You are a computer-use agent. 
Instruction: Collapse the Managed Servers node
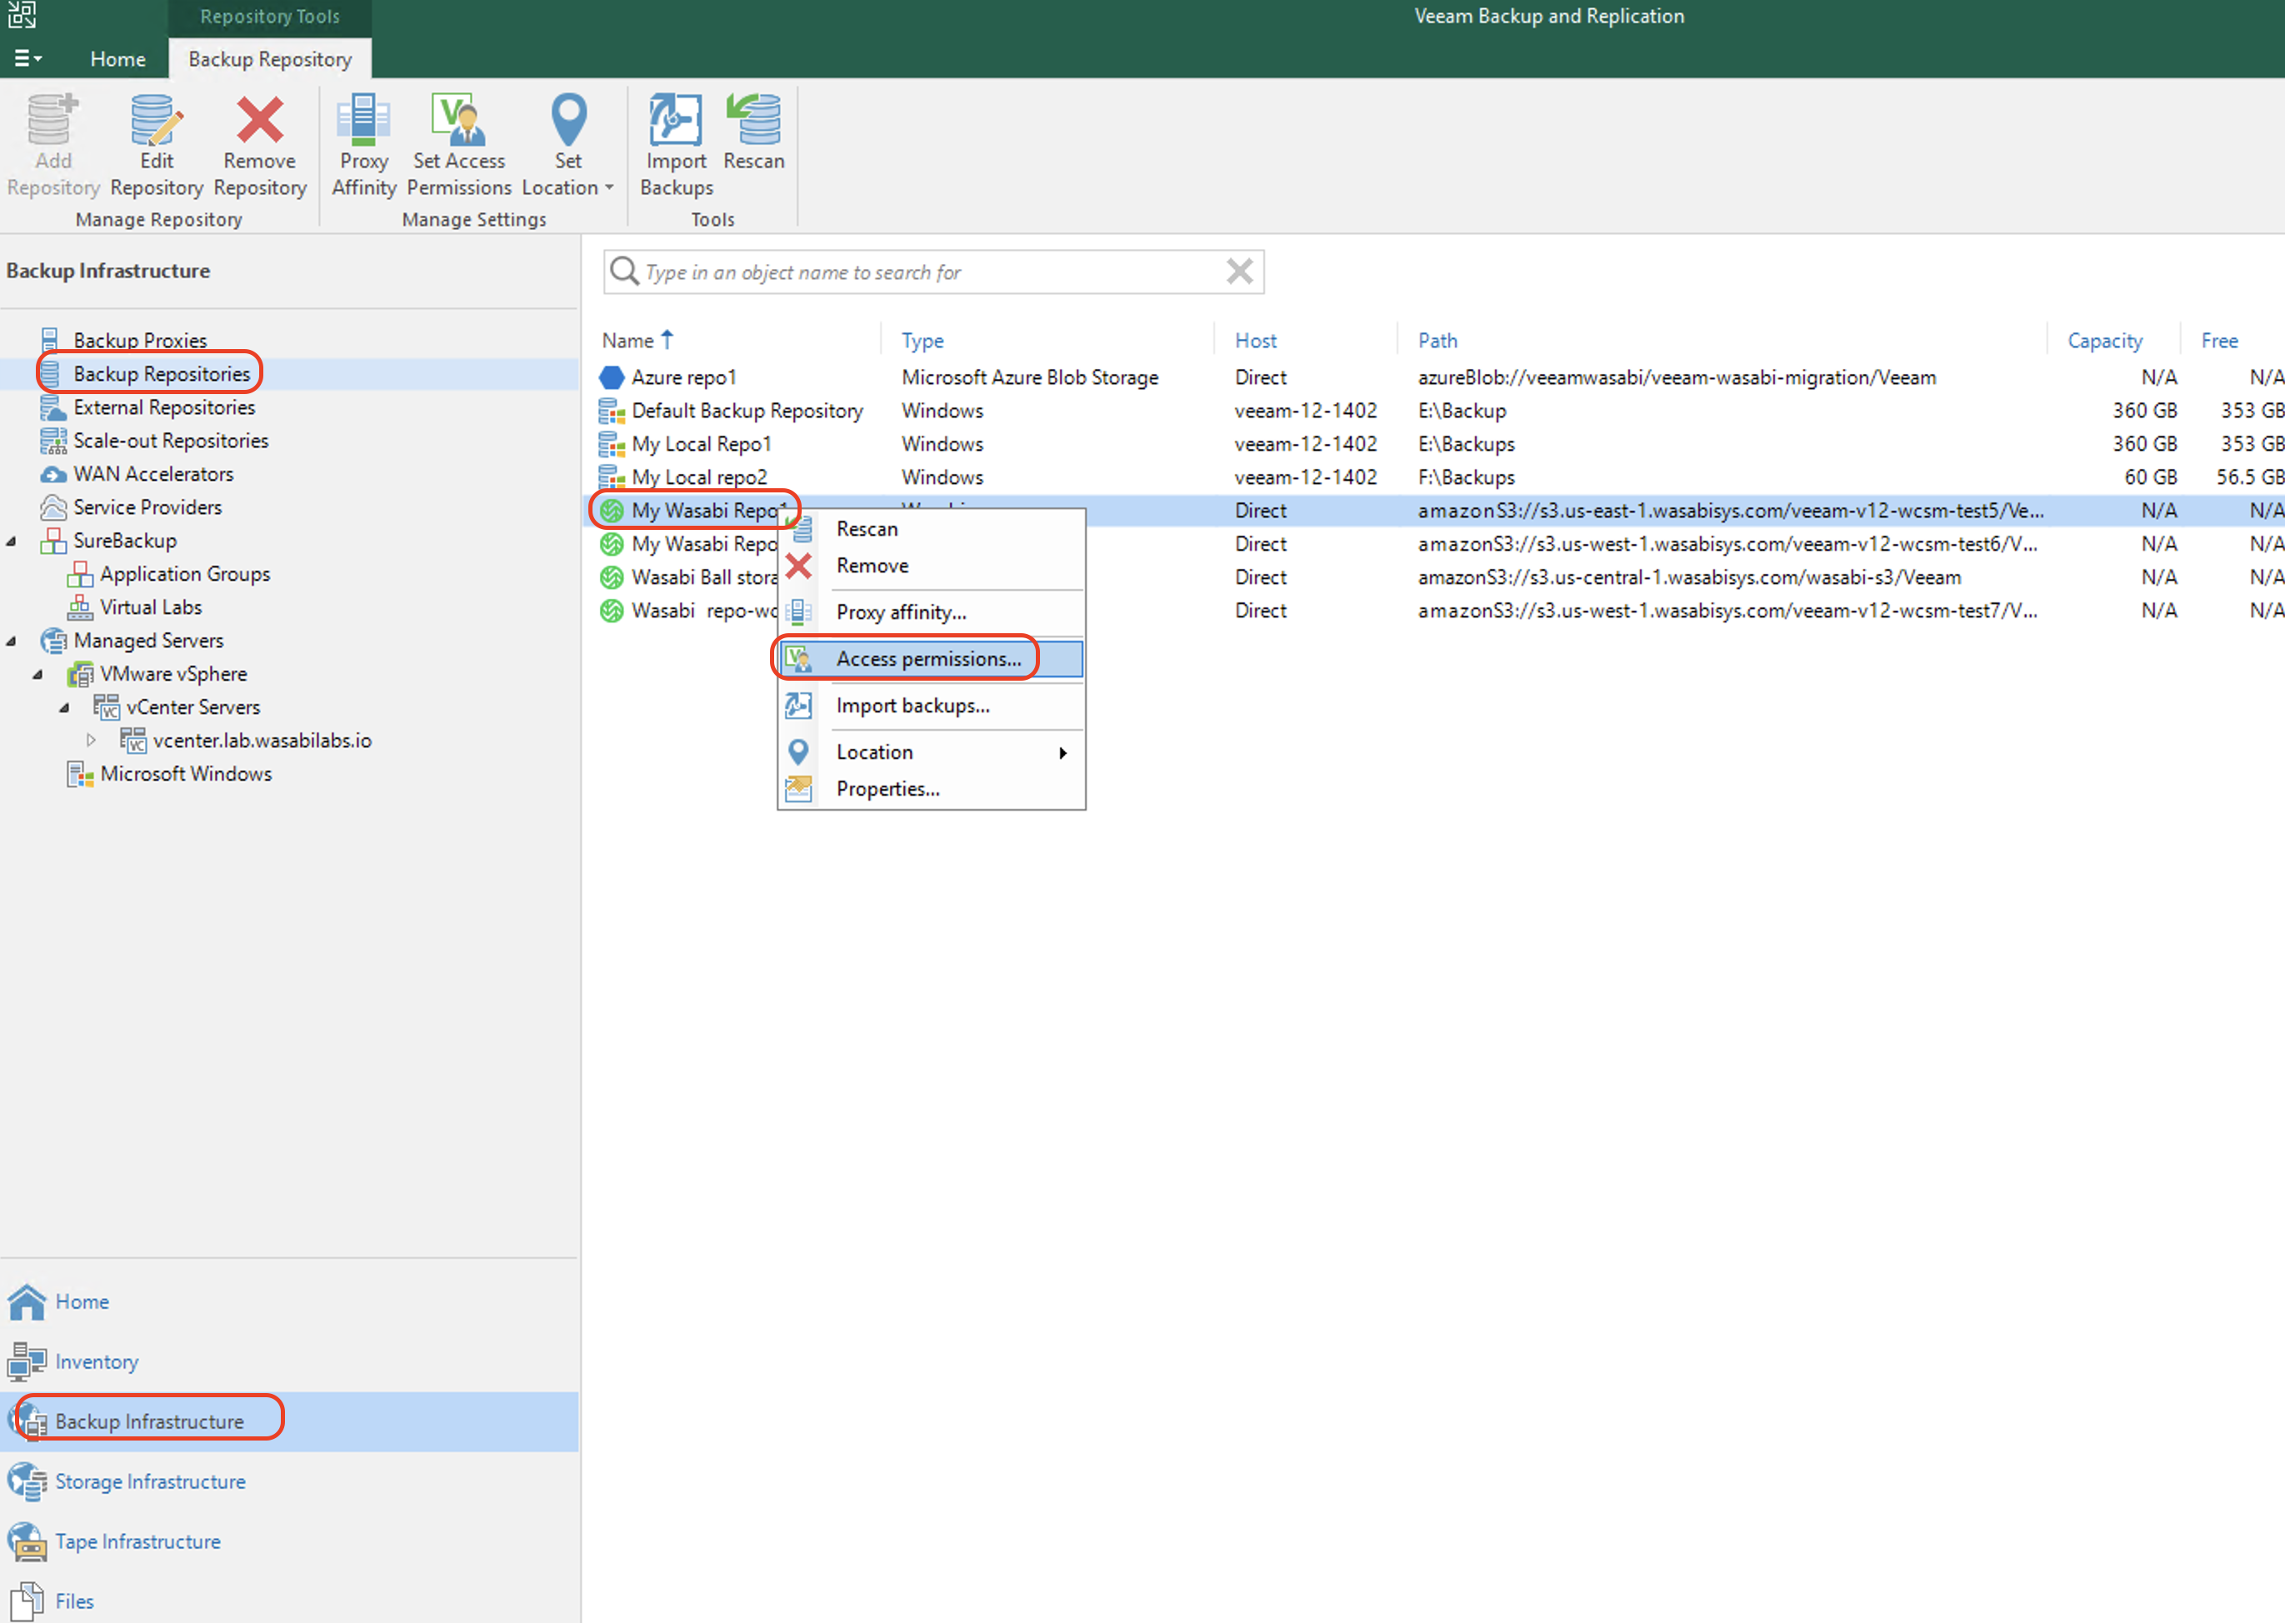pos(11,641)
